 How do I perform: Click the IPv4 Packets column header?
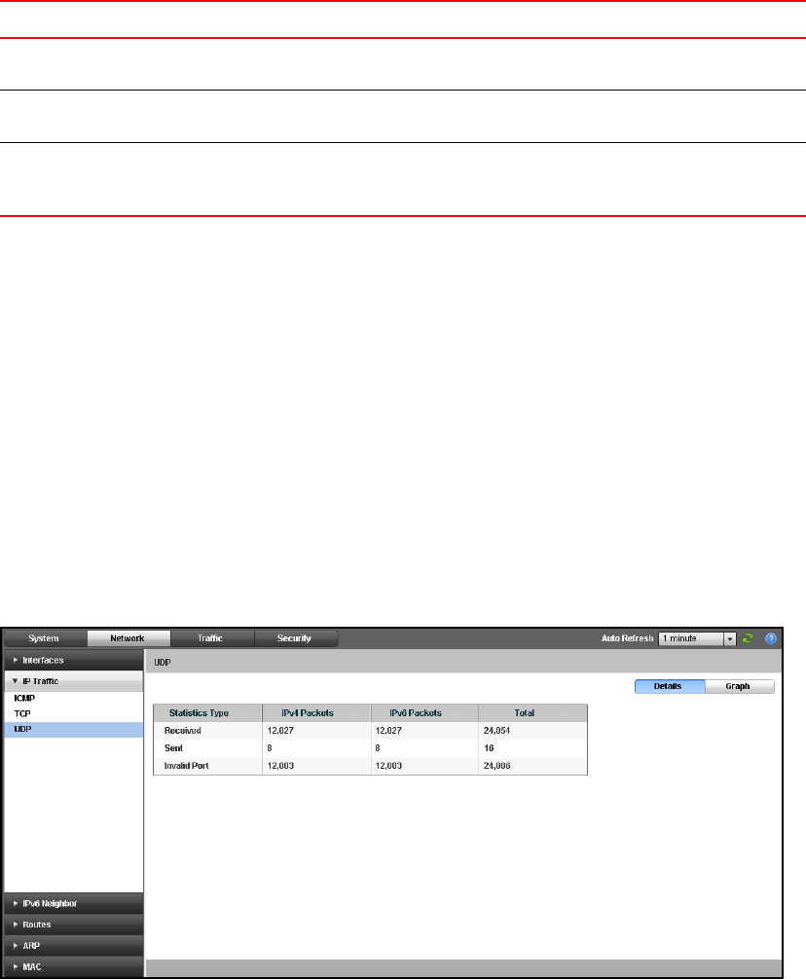tap(316, 713)
